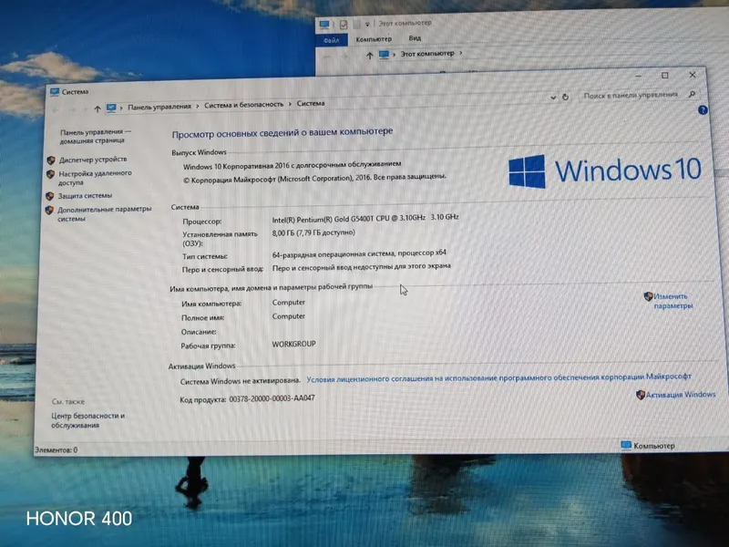Image resolution: width=729 pixels, height=547 pixels.
Task: Select Панель управления breadcrumb
Action: 159,107
